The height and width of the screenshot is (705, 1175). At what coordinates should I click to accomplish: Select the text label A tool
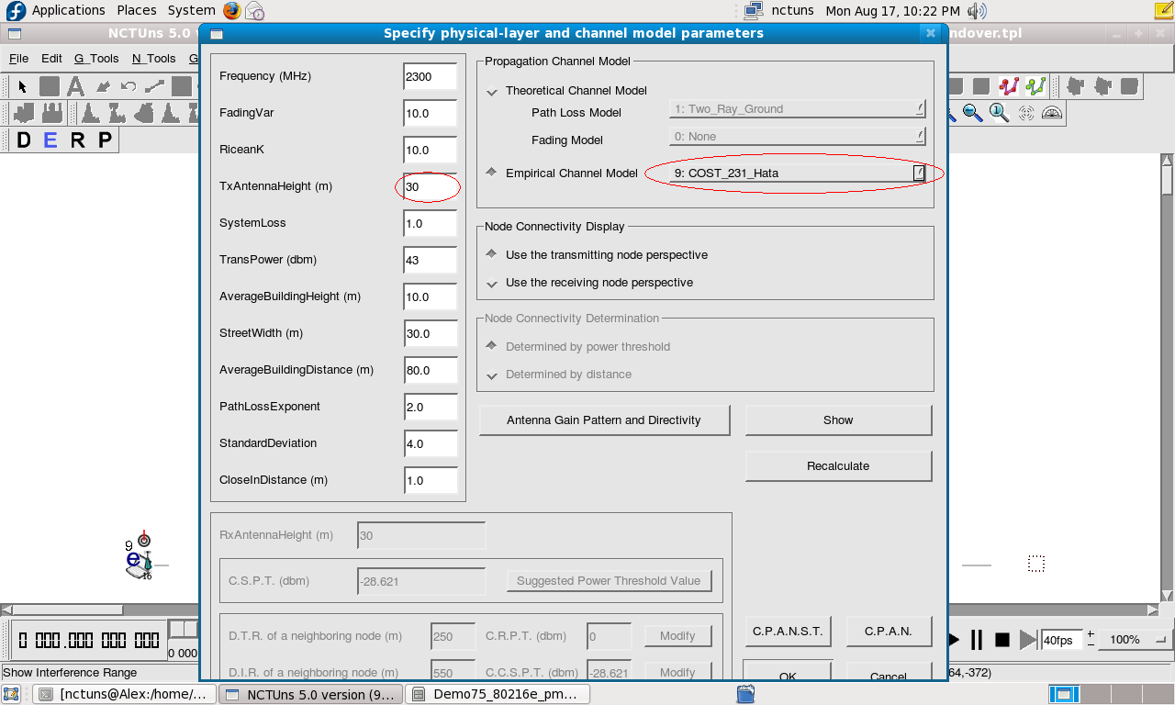click(75, 87)
